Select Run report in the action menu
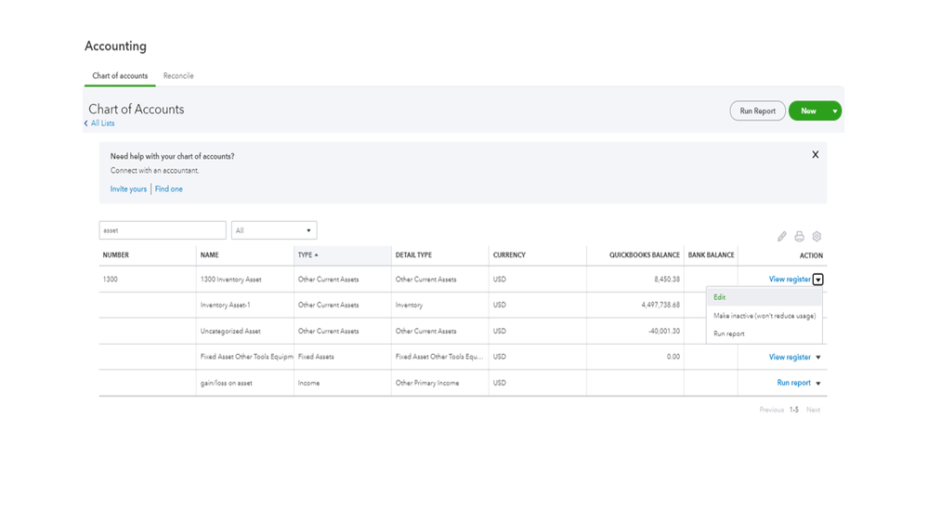928x522 pixels. [729, 333]
